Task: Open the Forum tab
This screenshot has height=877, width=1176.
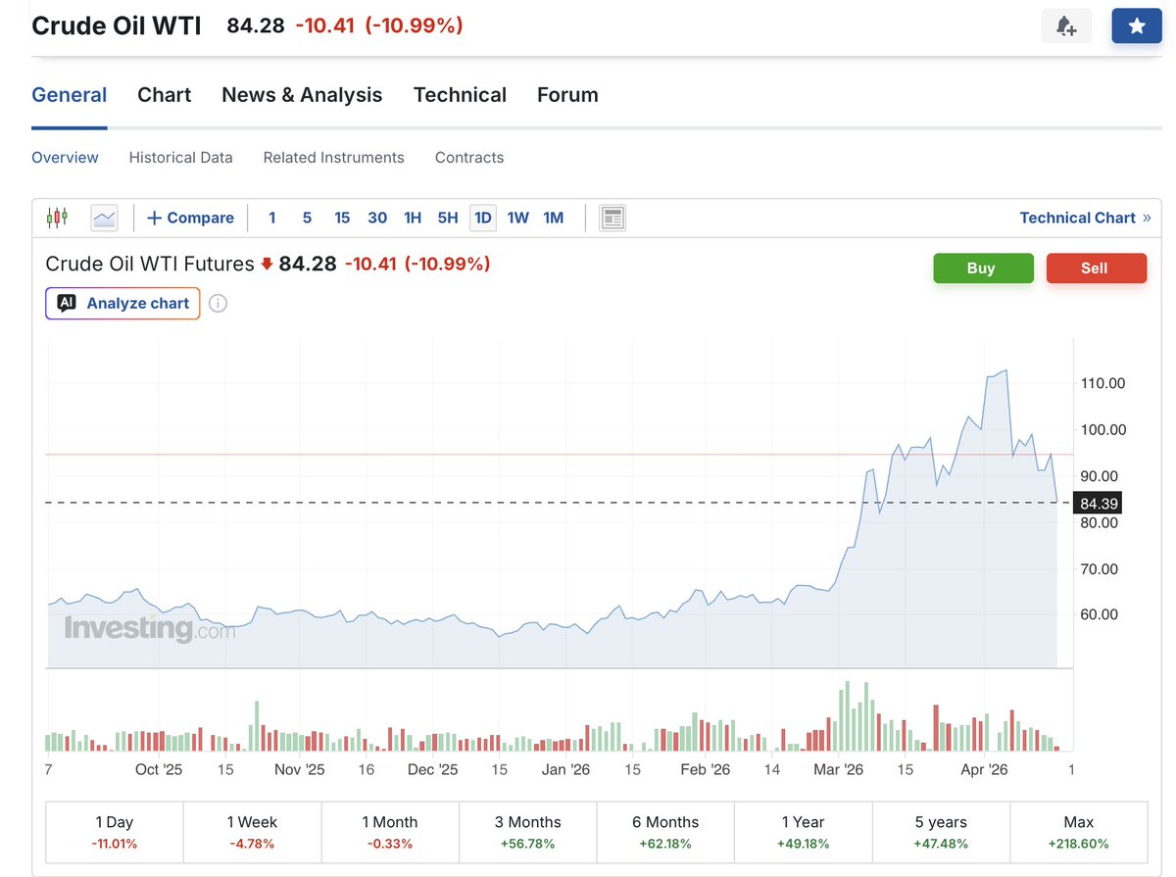Action: pos(567,95)
